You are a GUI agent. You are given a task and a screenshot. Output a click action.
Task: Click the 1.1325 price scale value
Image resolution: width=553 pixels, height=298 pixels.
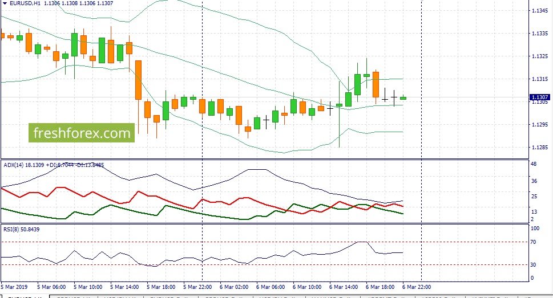[540, 56]
